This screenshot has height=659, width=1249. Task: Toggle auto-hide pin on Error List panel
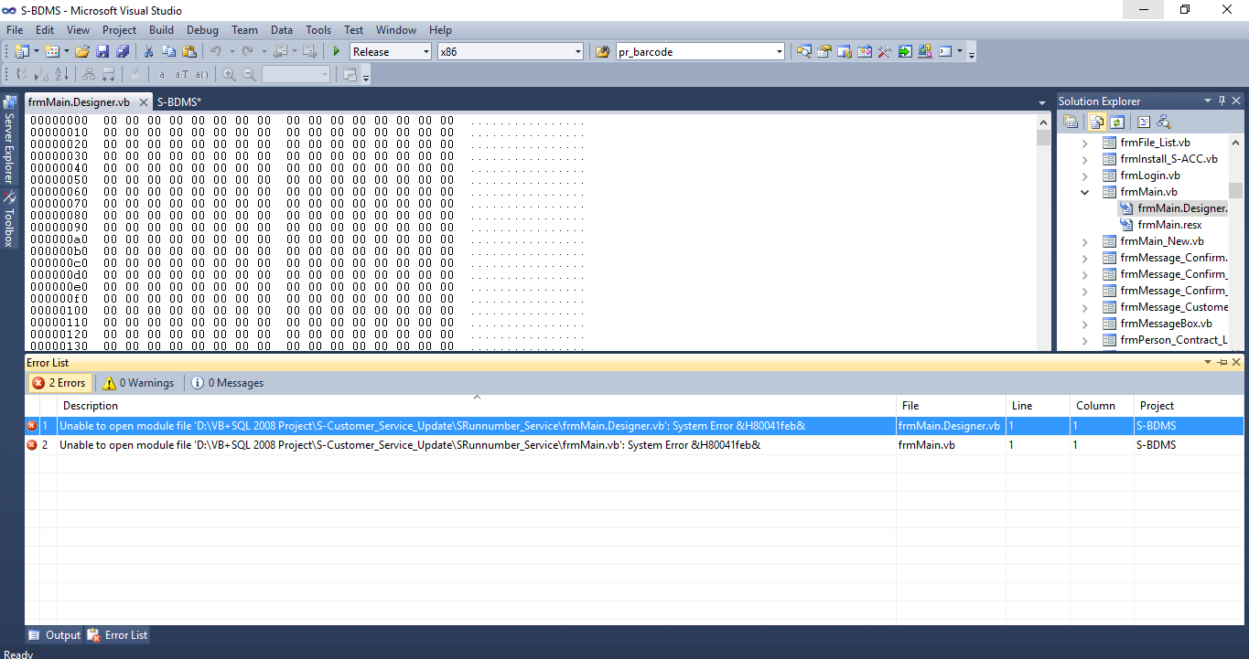1222,363
